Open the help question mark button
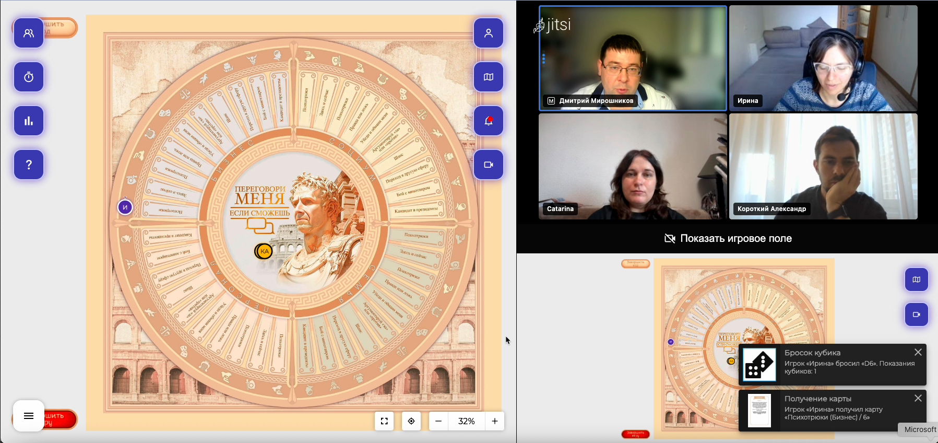 (x=29, y=165)
